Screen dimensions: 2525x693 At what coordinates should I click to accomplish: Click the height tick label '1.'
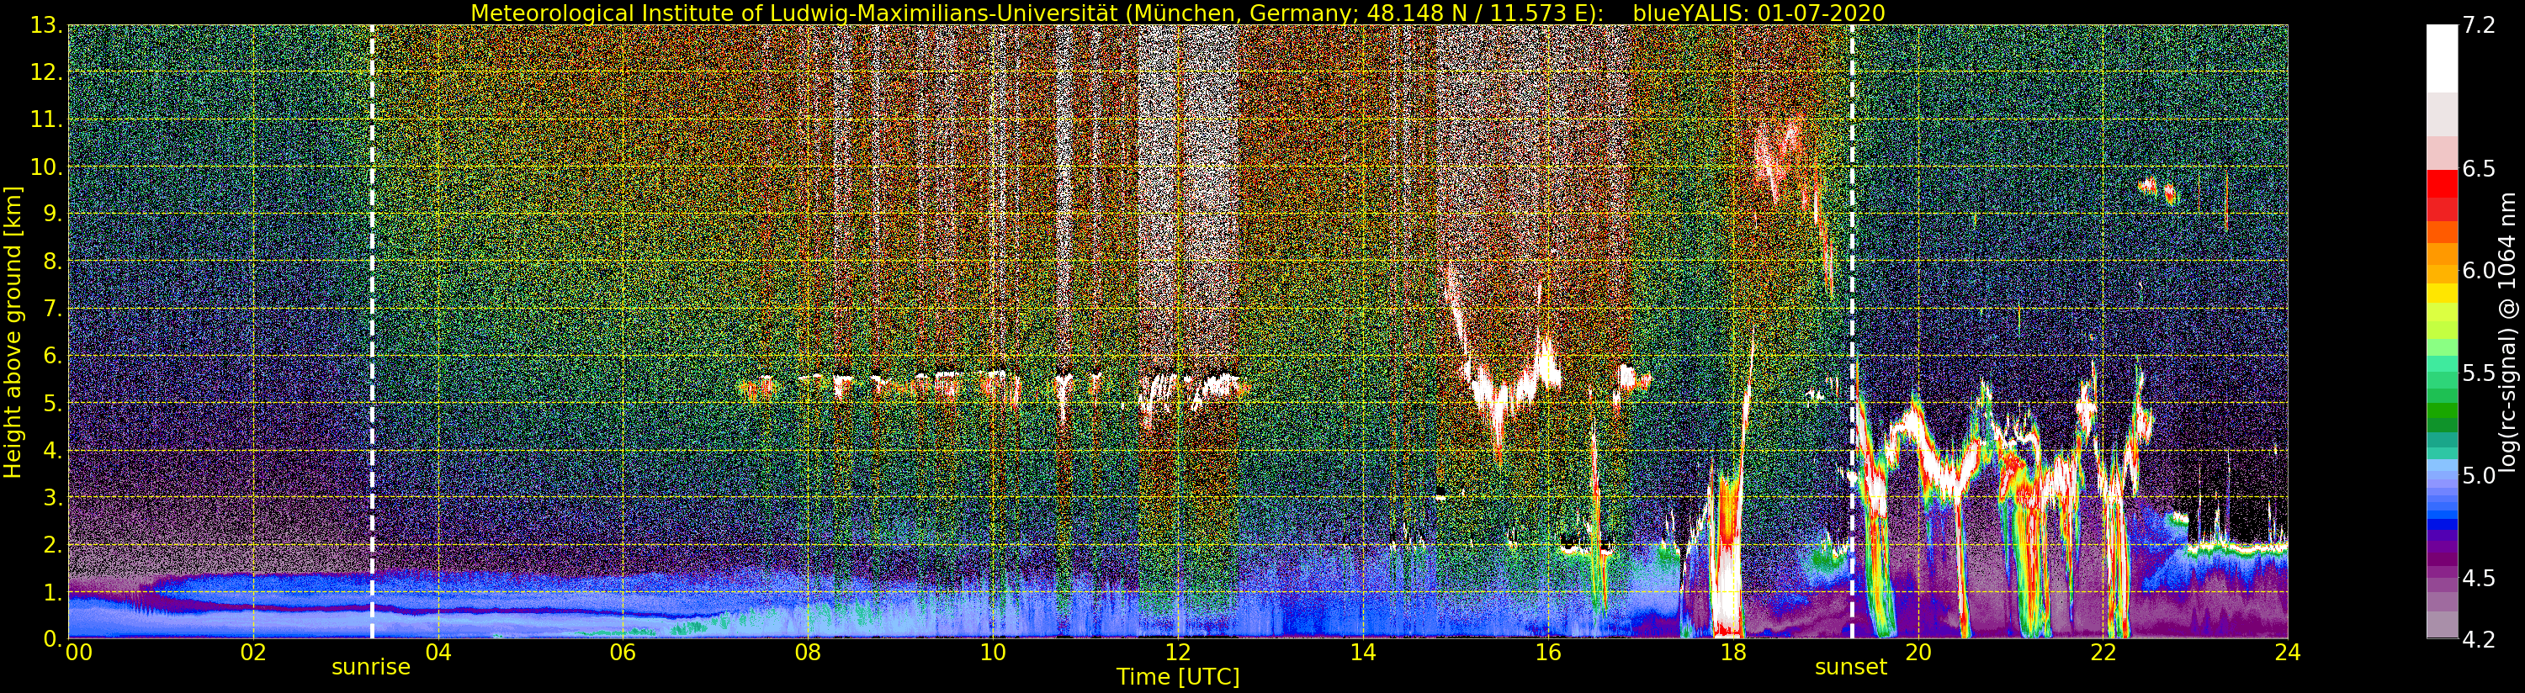click(x=53, y=591)
